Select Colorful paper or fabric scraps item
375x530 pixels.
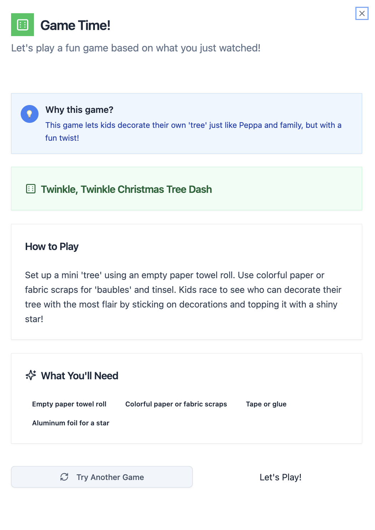[x=176, y=404]
